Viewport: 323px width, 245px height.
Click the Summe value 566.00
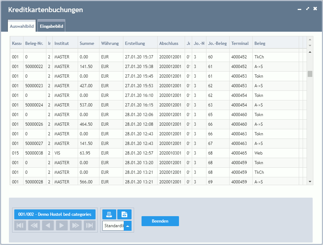86,182
